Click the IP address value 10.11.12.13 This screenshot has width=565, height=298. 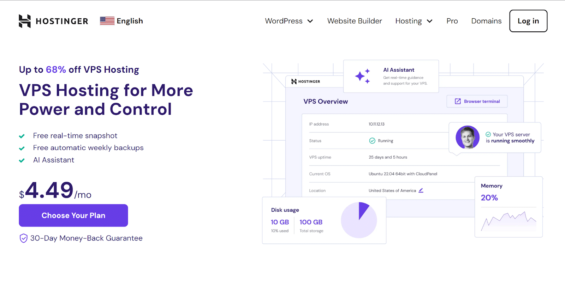[x=376, y=124]
